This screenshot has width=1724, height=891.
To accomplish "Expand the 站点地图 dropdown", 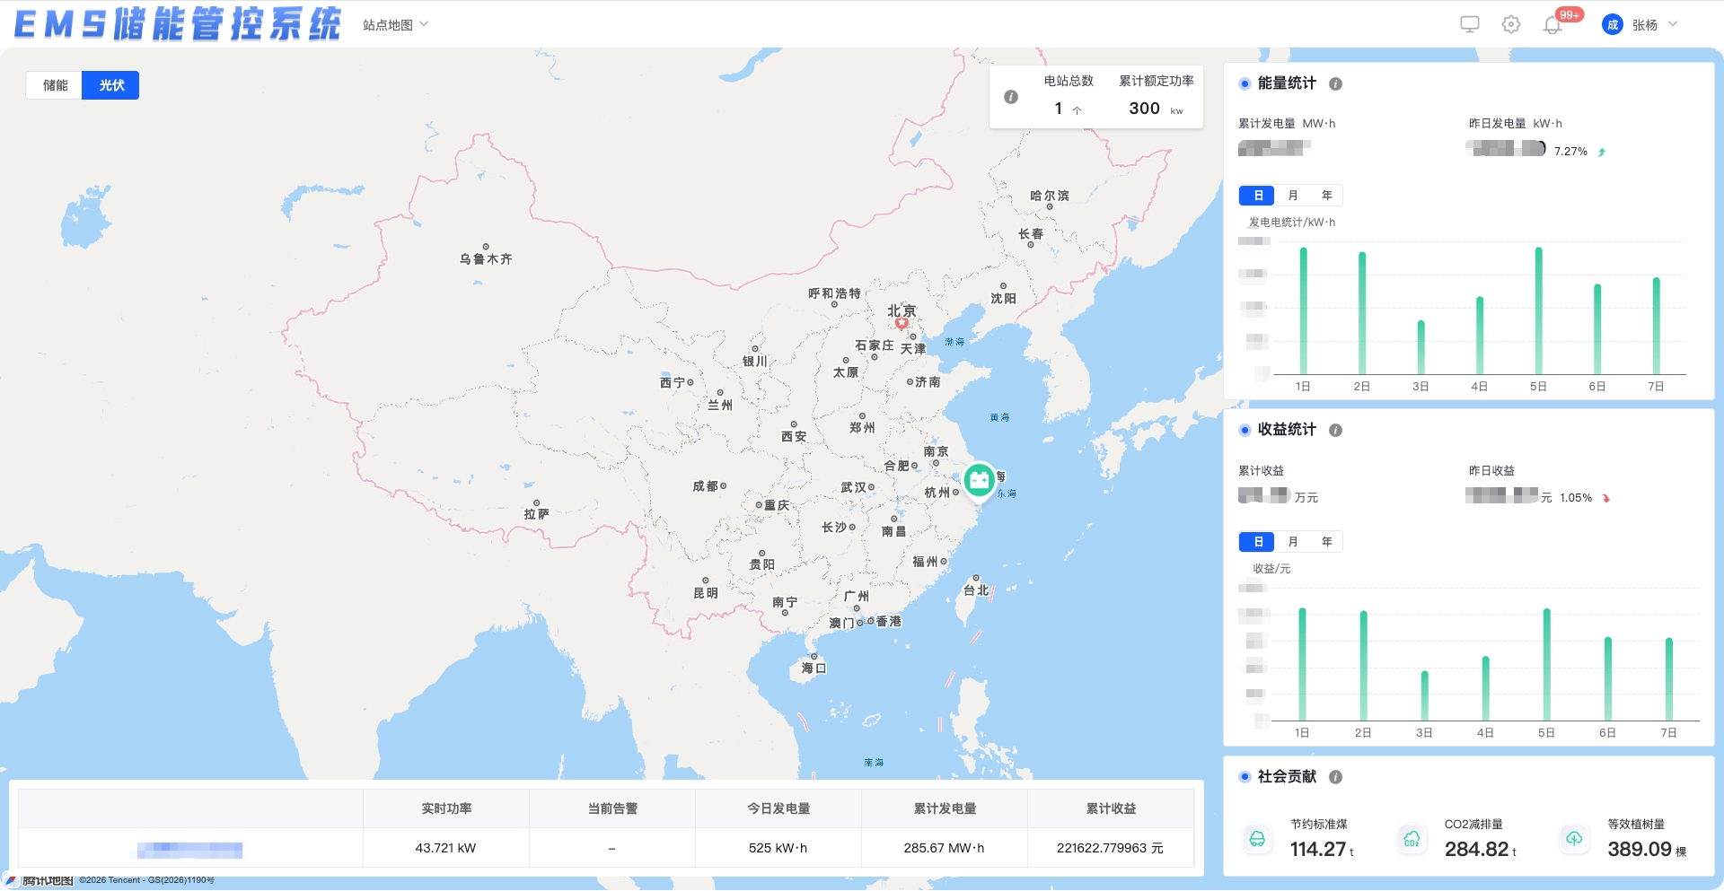I will click(396, 25).
